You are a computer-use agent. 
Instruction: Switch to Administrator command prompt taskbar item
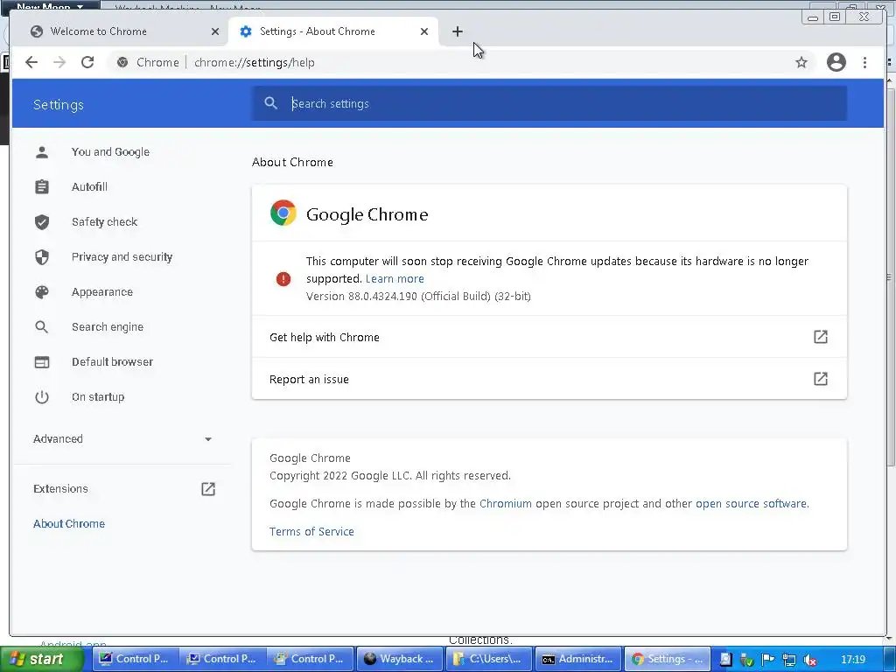tap(578, 659)
